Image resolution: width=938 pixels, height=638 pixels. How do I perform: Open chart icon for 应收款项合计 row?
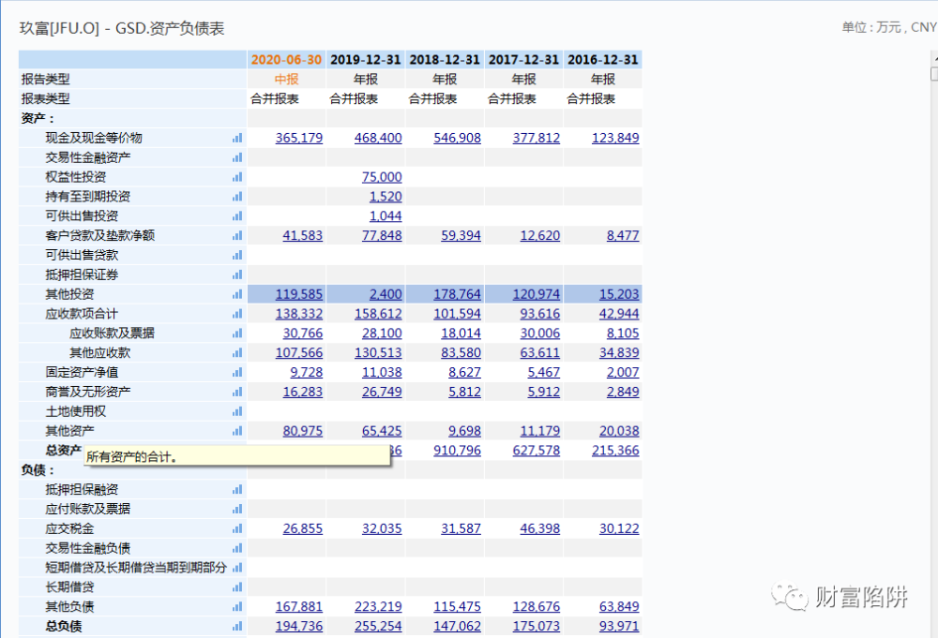[x=237, y=314]
